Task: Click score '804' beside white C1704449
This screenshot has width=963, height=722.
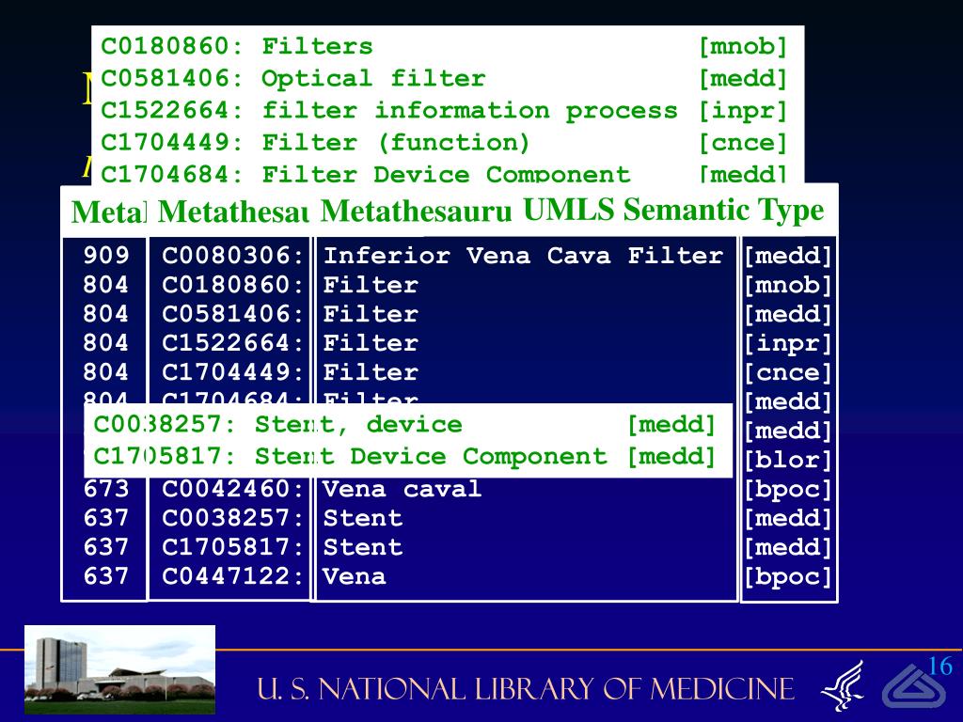Action: 106,372
